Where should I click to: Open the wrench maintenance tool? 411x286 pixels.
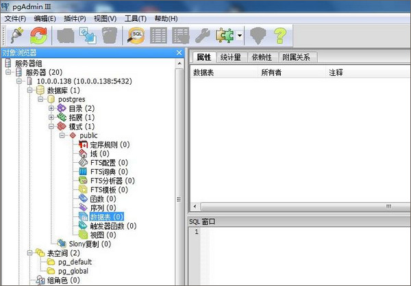pyautogui.click(x=202, y=36)
